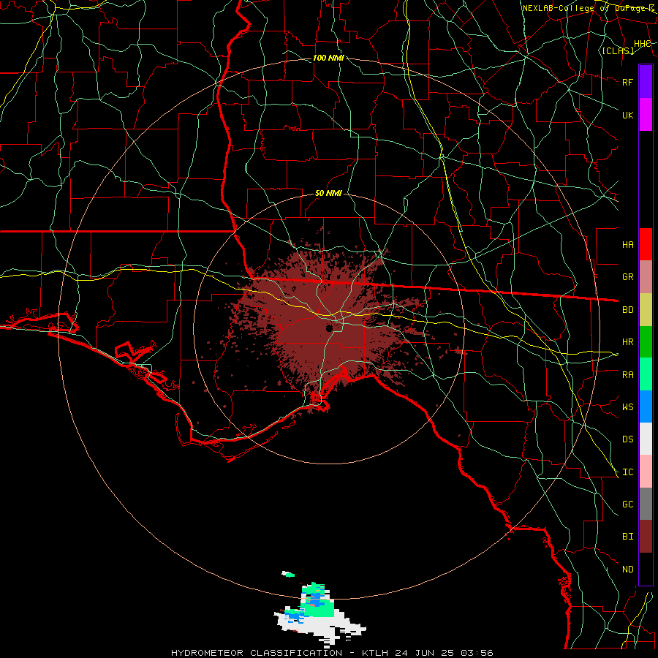Click the RF purple legend swatch
The width and height of the screenshot is (658, 658).
pos(646,82)
